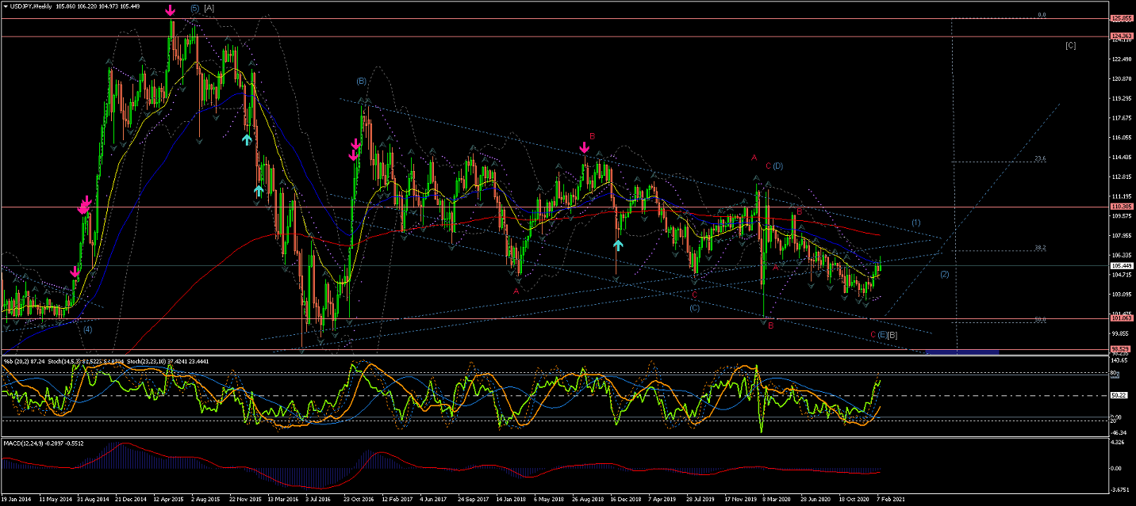Select the blue rectangle near chart bottom right
The width and height of the screenshot is (1136, 506).
click(961, 351)
